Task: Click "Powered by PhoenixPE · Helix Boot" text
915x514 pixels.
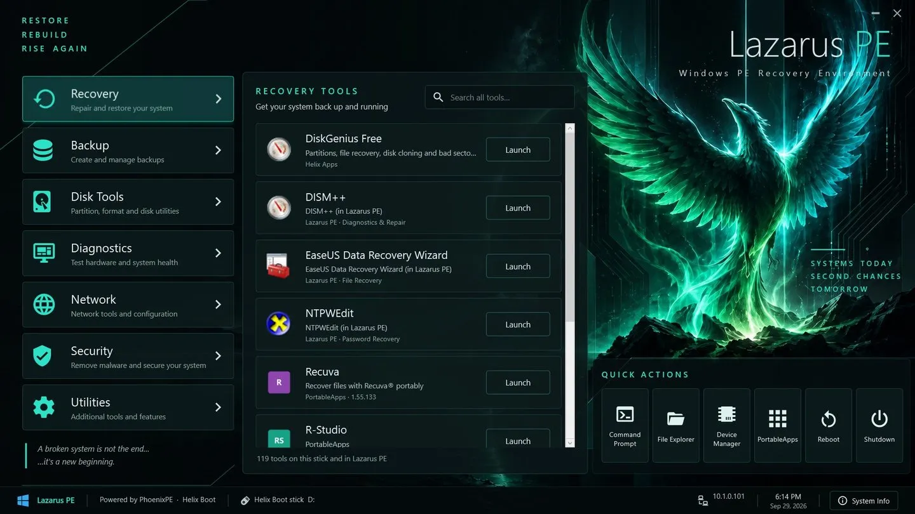Action: [x=158, y=499]
